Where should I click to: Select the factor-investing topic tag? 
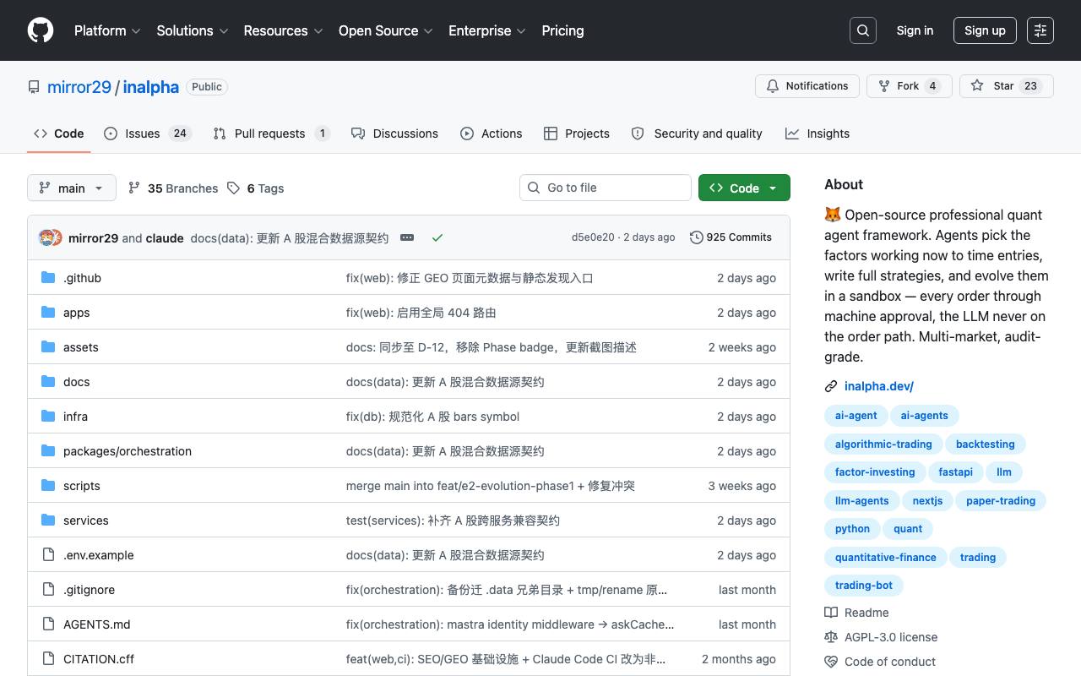point(875,472)
